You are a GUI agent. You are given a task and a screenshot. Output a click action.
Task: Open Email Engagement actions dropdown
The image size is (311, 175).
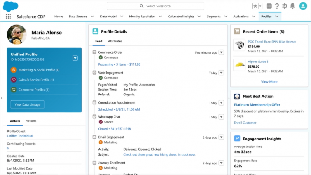(221, 137)
